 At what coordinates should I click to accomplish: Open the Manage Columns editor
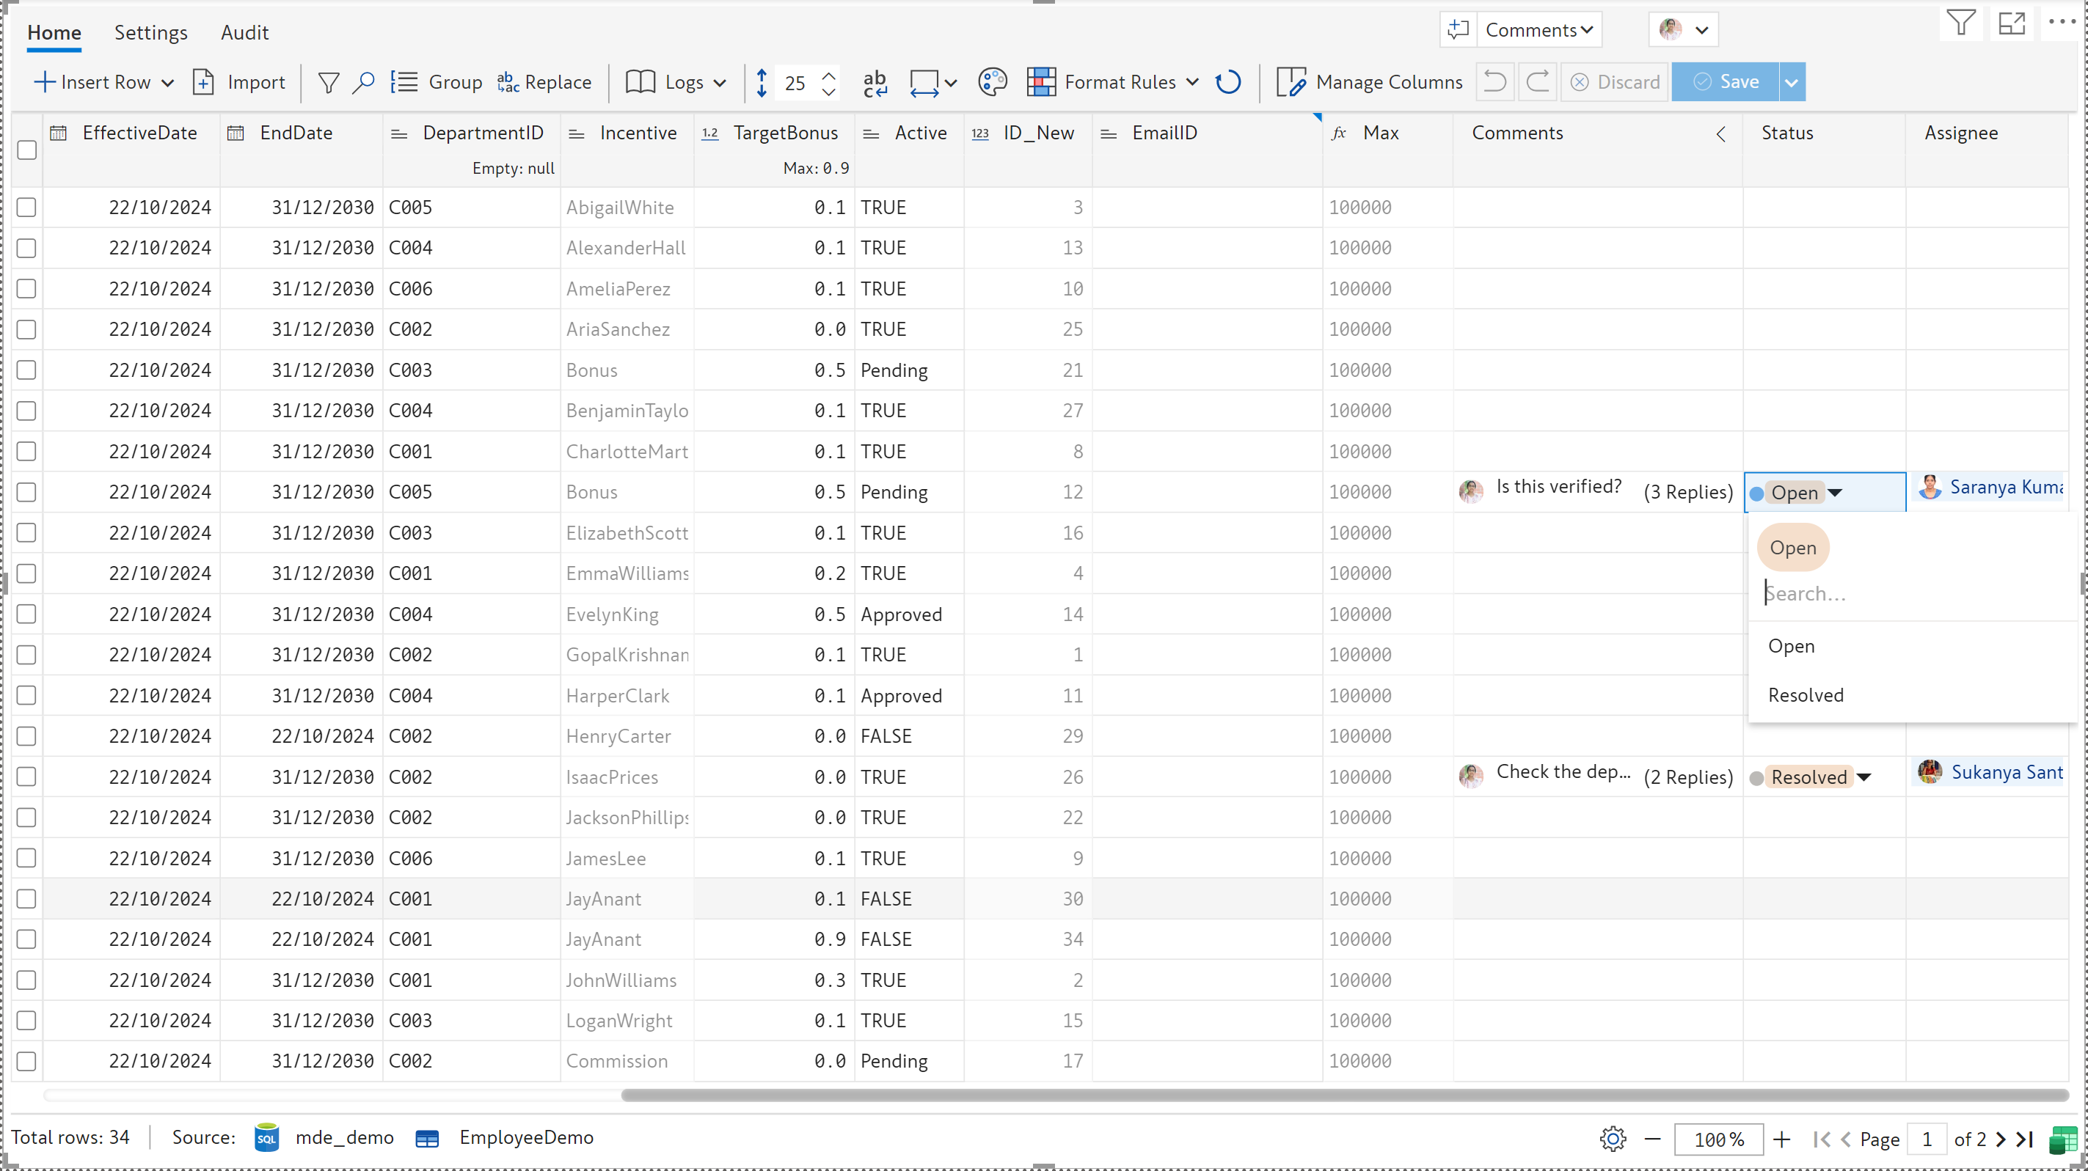click(1369, 82)
